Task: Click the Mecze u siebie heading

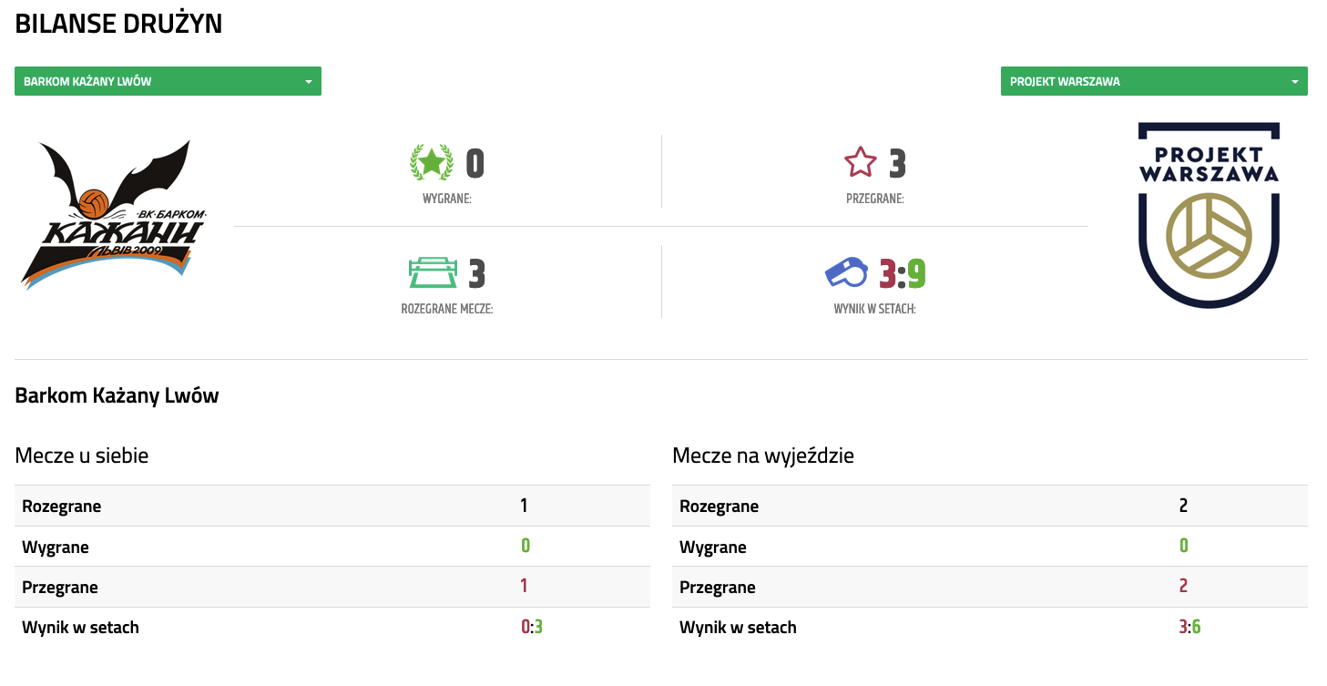Action: (x=82, y=456)
